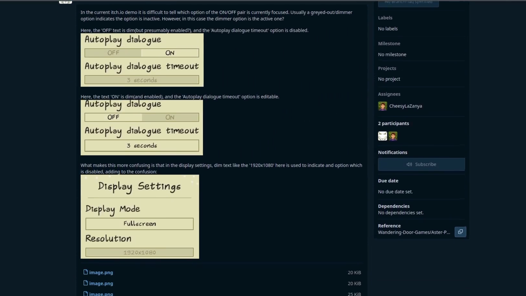Image resolution: width=526 pixels, height=296 pixels.
Task: Click the 20 KiB size of first attachment
Action: [x=354, y=272]
